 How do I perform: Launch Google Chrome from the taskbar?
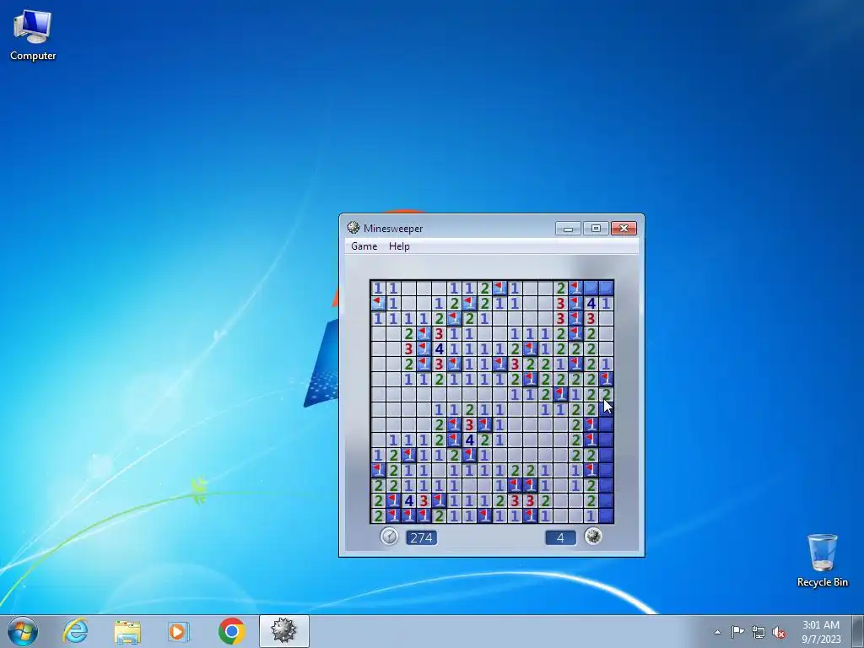231,631
